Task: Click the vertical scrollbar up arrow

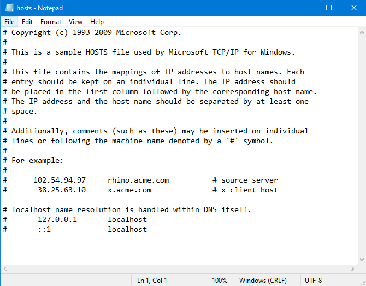Action: (361, 32)
